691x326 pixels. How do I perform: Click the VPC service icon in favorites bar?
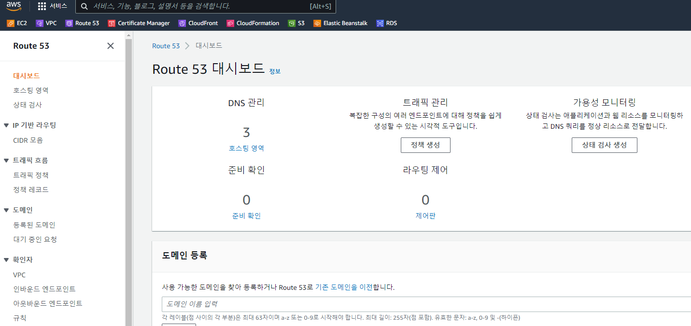(x=40, y=23)
